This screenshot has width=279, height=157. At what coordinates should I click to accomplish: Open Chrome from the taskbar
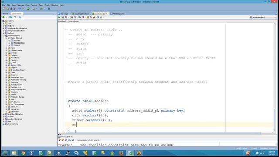pos(23,153)
